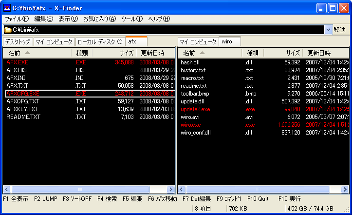The image size is (352, 215).
Task: Click the F10 実行 function key button
Action: click(291, 199)
